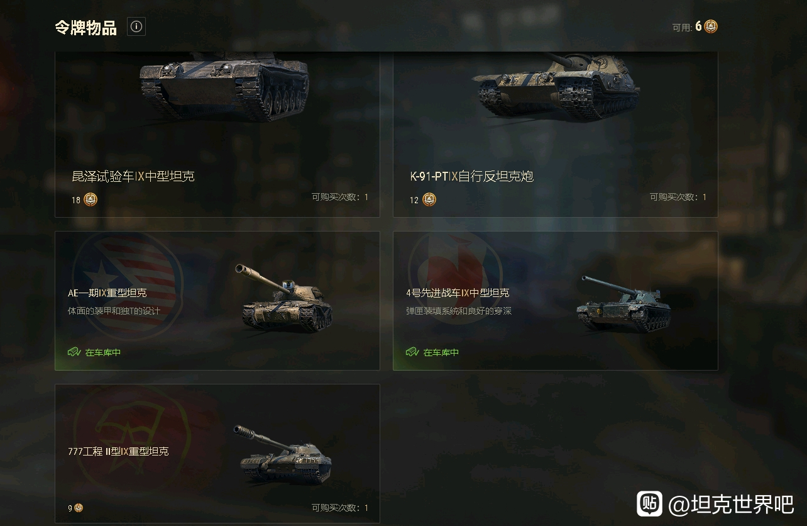Screen dimensions: 807x526
Task: Click 在车库中 under 4号先进战车
Action: (x=441, y=353)
